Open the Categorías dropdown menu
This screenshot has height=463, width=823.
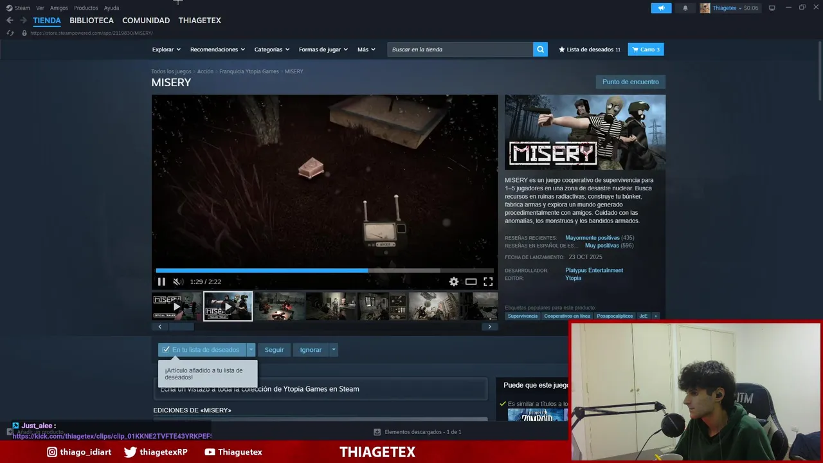click(x=271, y=50)
